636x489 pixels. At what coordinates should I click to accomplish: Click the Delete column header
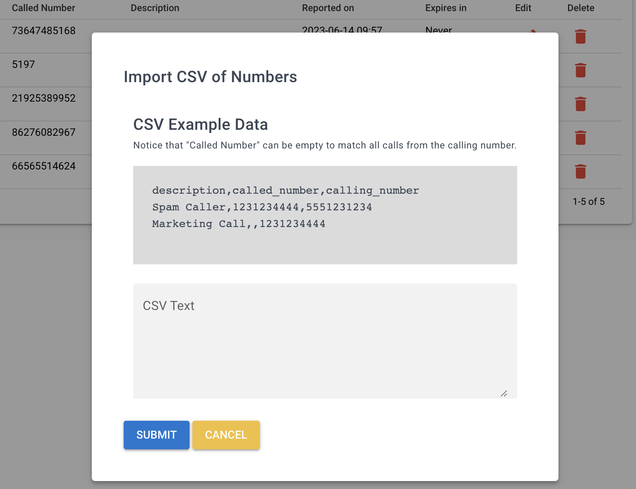pyautogui.click(x=581, y=8)
